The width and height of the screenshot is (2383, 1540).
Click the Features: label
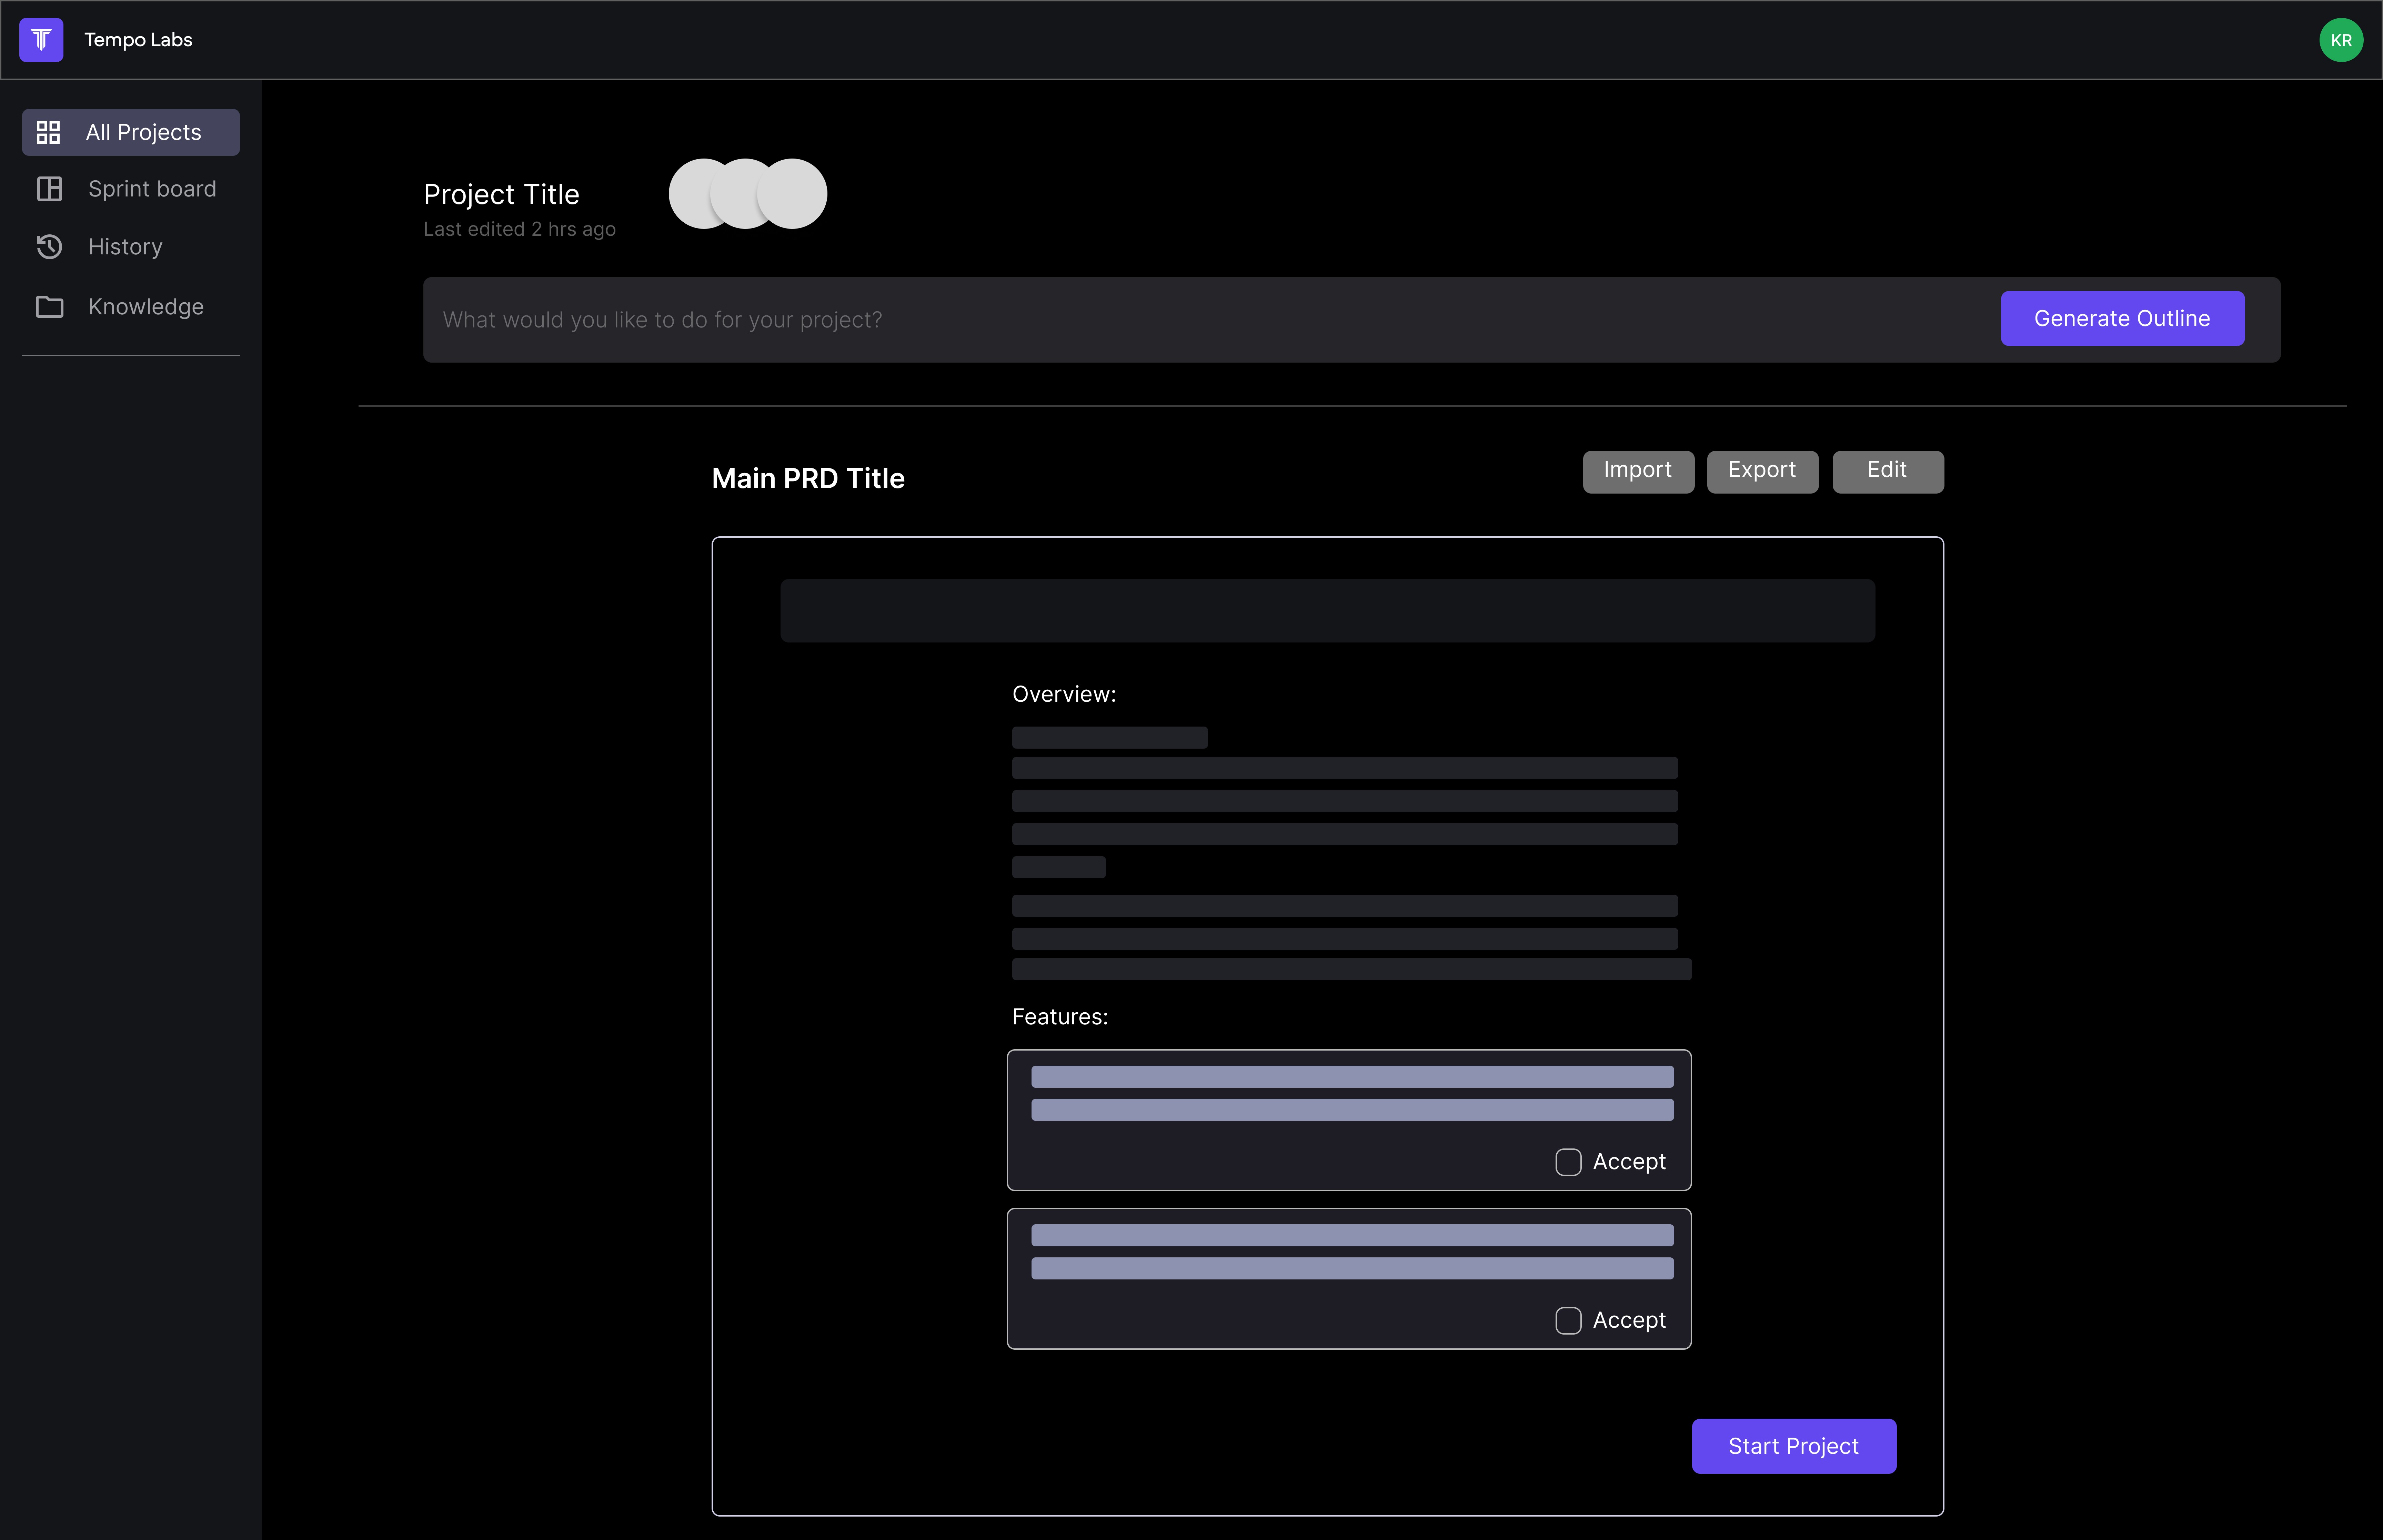point(1060,1017)
